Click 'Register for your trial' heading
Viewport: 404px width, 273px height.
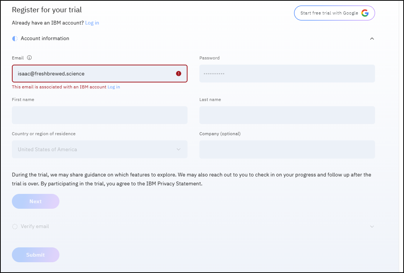(x=47, y=10)
